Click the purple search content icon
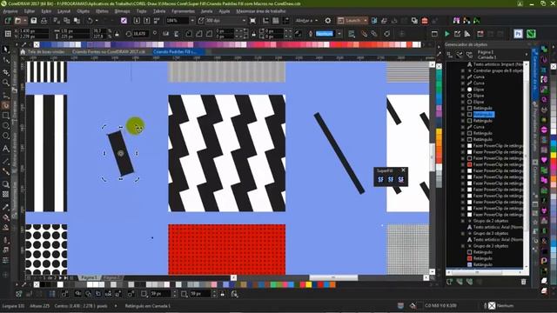Viewport: 557px width, 313px height. click(x=124, y=21)
